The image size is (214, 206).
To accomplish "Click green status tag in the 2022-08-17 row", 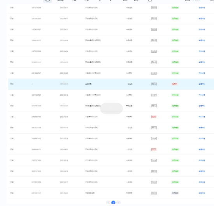I will (x=175, y=182).
